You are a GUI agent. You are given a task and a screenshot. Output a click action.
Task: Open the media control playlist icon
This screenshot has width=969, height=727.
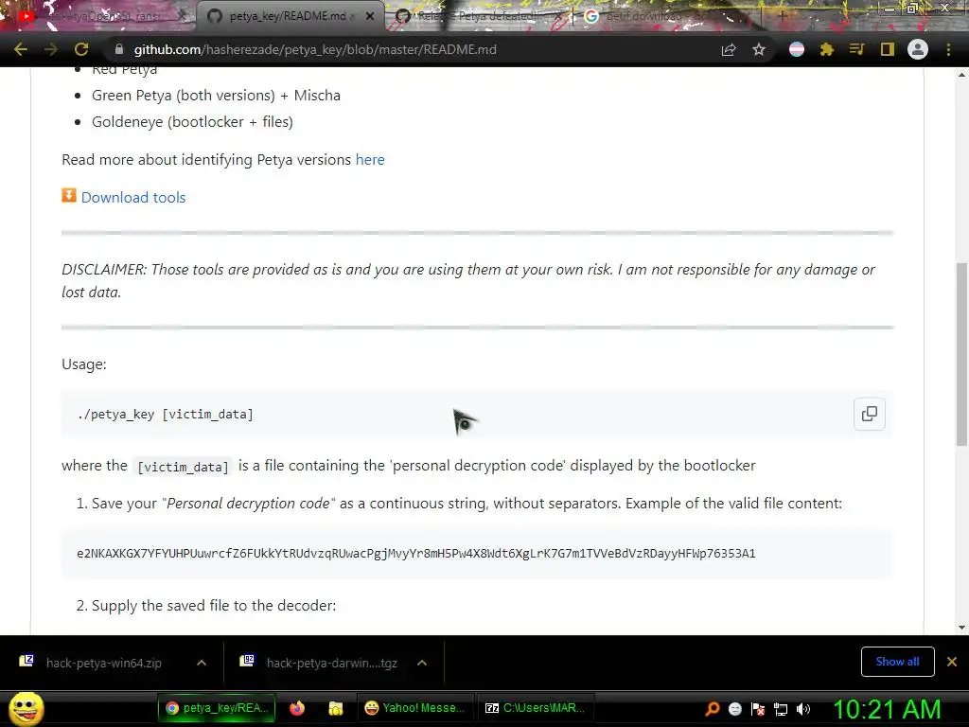tap(856, 49)
